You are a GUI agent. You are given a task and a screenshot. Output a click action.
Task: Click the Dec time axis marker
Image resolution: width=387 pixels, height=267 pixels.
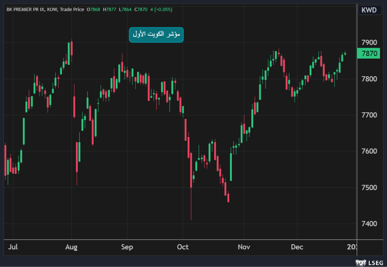[297, 247]
